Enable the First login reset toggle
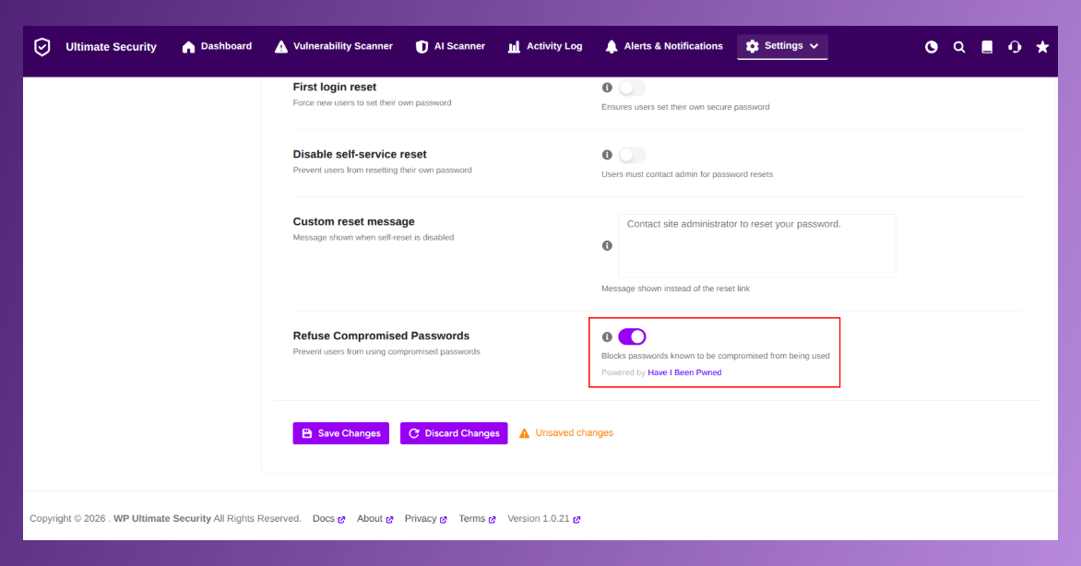Image resolution: width=1081 pixels, height=566 pixels. point(632,88)
